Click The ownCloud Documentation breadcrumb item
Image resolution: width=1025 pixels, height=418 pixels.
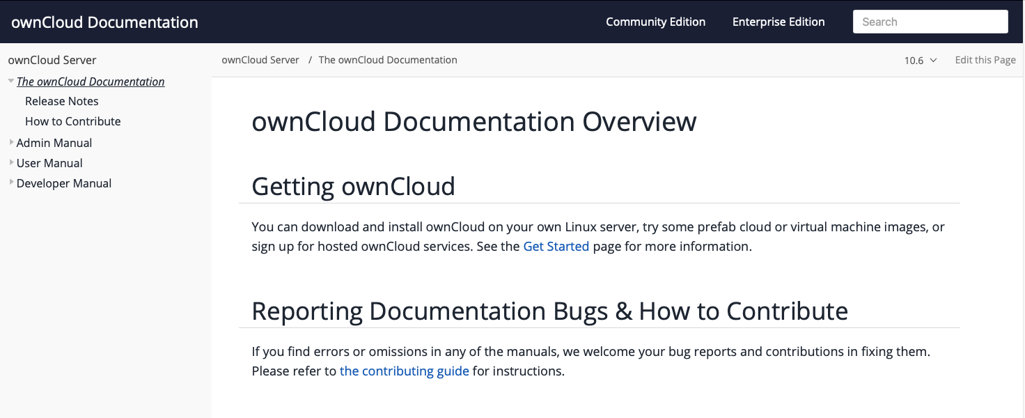pos(387,60)
